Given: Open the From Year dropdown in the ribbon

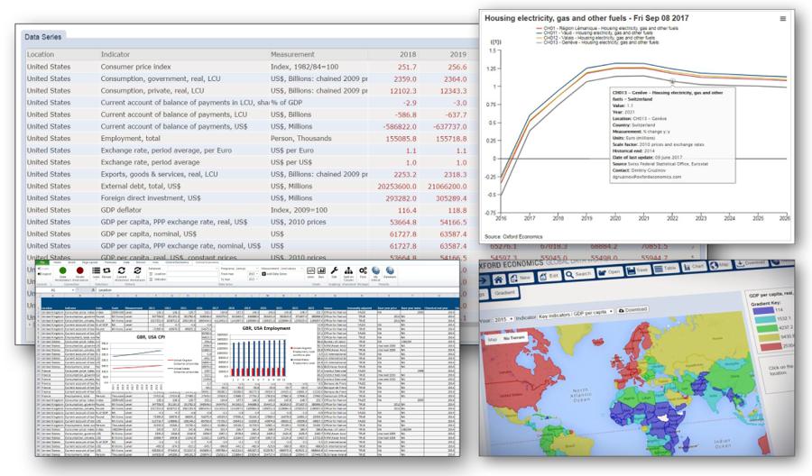Looking at the screenshot, I should coord(254,274).
